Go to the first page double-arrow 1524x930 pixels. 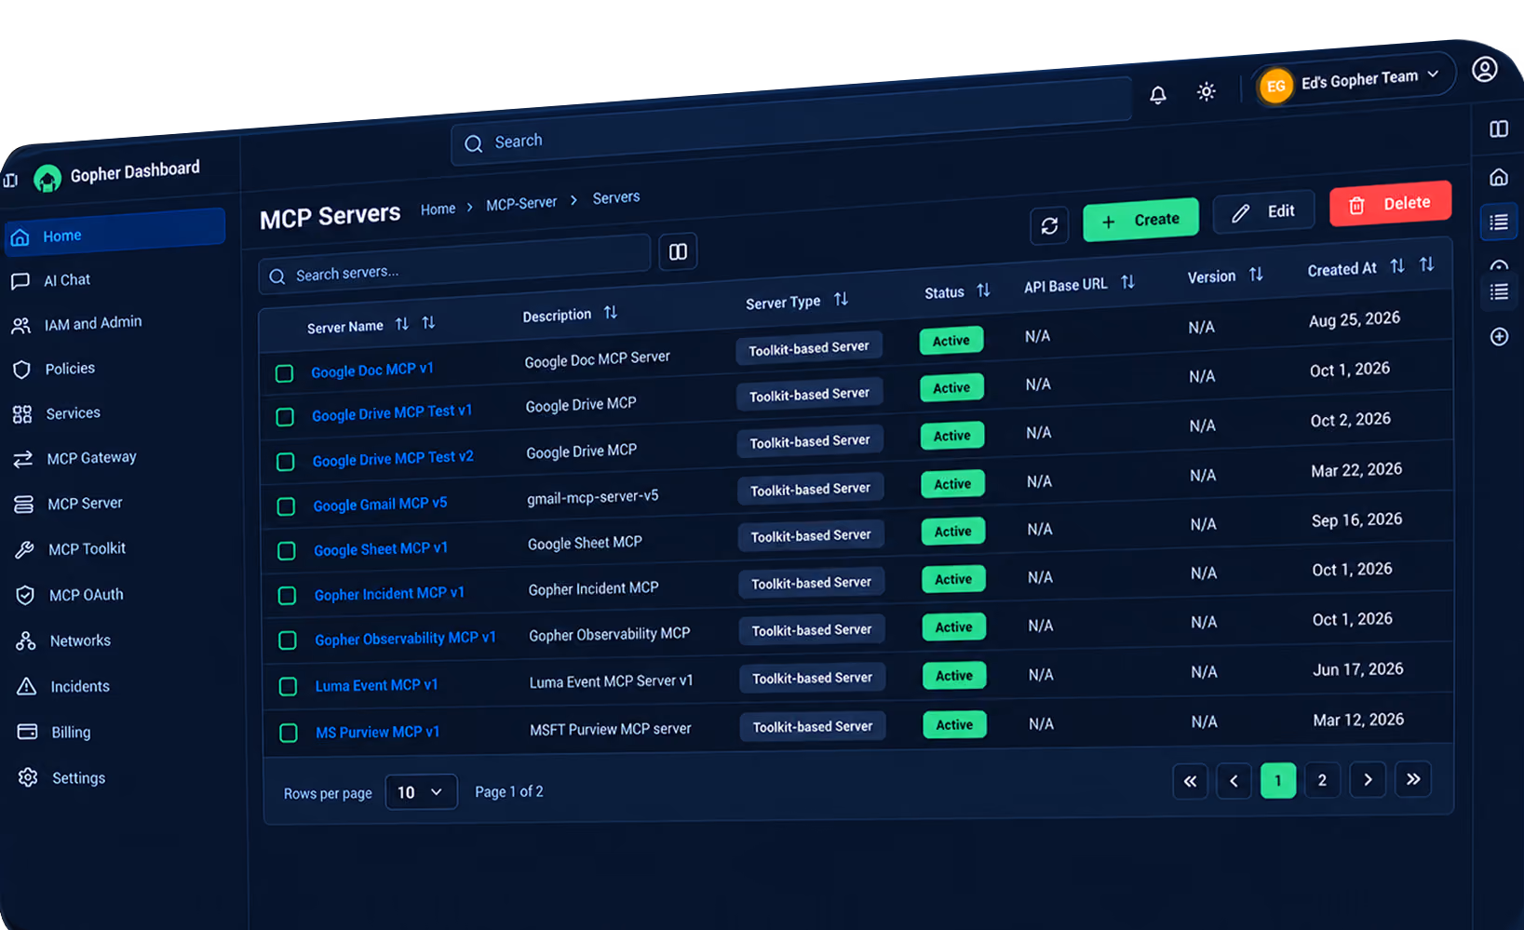coord(1190,781)
